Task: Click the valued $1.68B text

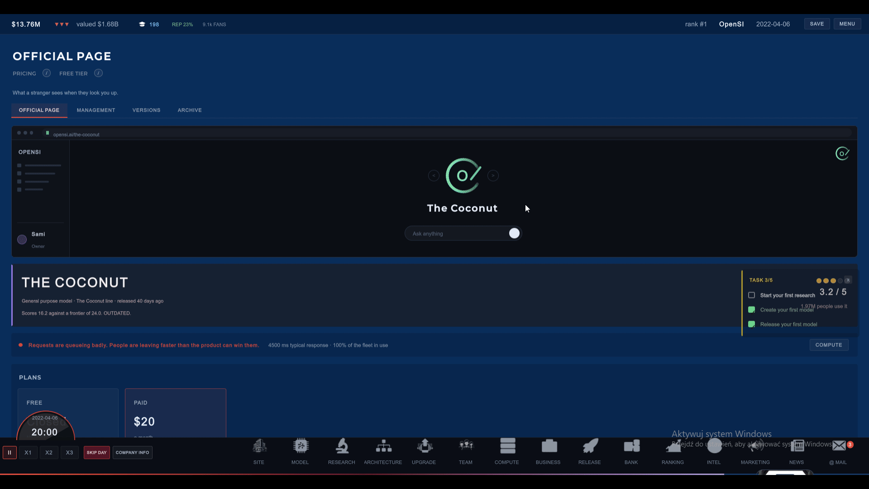Action: [97, 24]
